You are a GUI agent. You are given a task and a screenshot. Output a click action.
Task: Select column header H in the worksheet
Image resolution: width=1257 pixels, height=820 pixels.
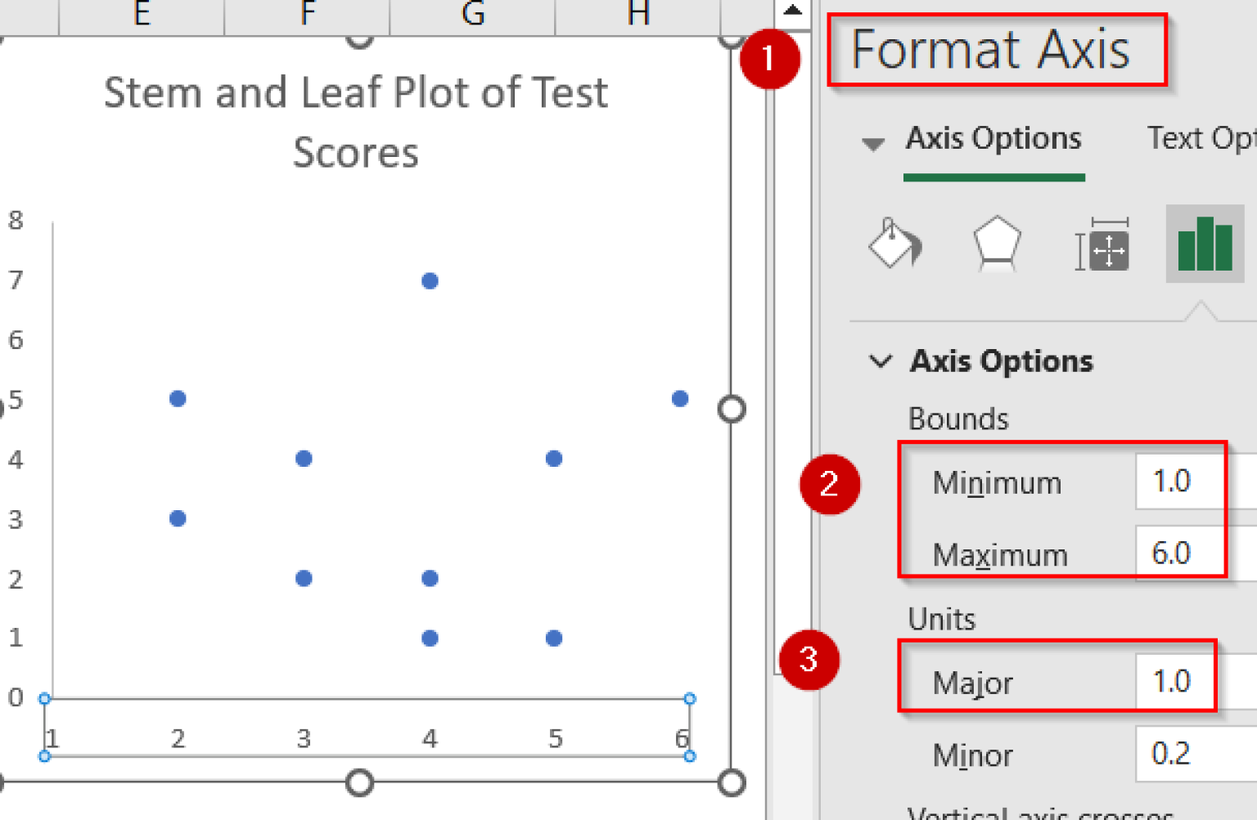tap(637, 13)
